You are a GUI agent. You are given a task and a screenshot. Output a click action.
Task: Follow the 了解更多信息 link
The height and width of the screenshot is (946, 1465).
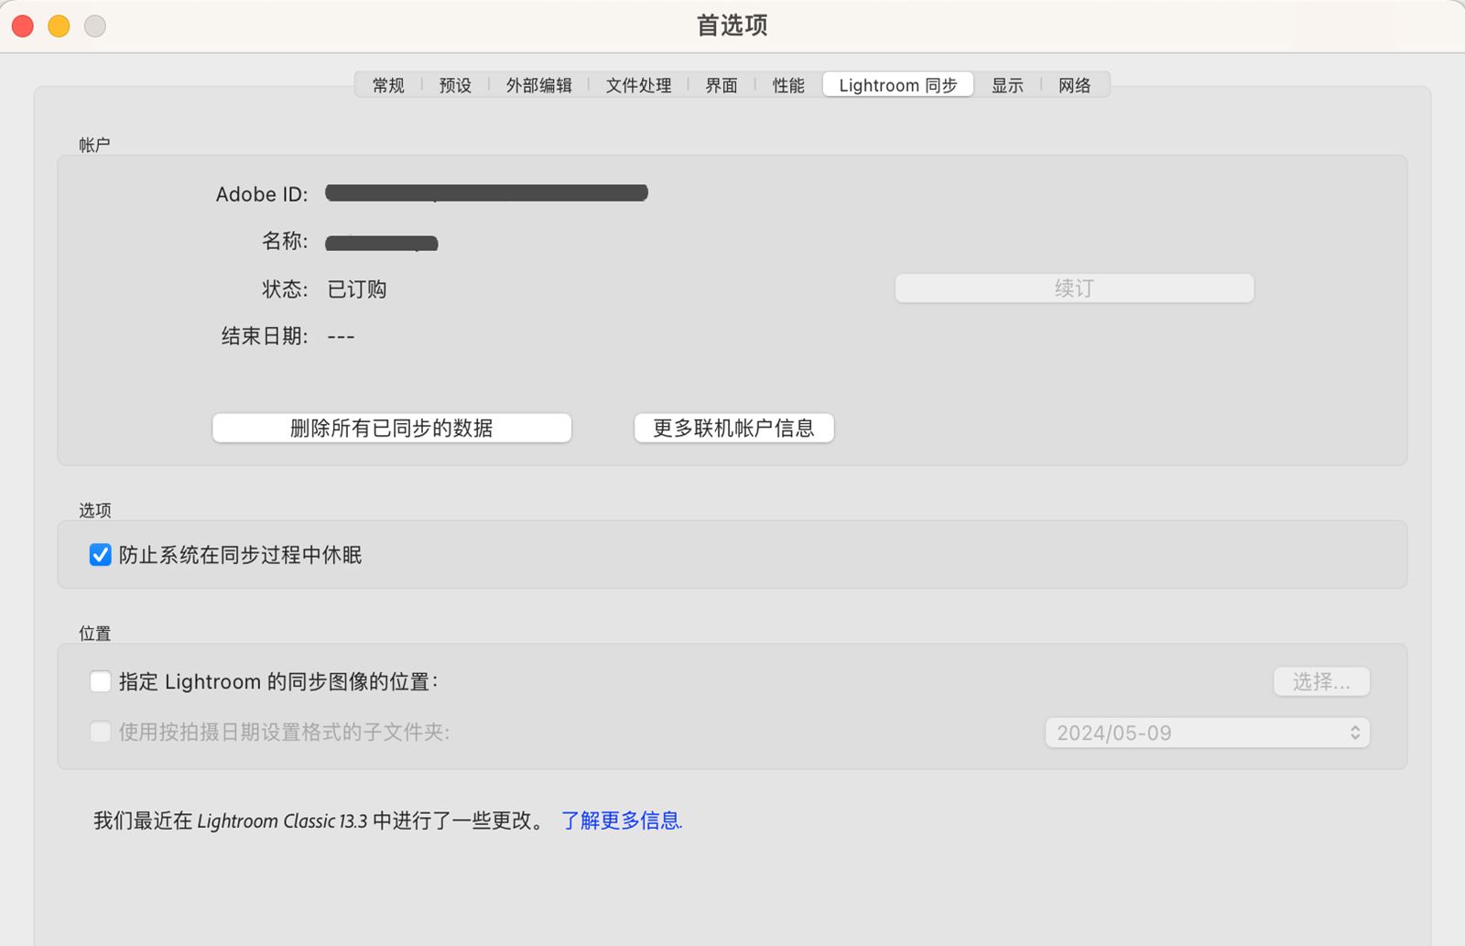622,821
